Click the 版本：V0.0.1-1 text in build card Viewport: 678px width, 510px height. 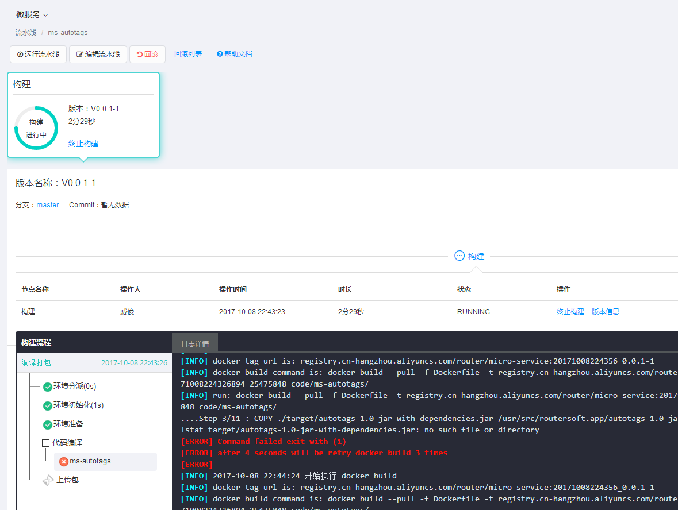point(93,109)
